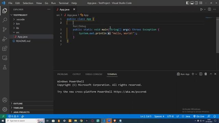Switch to the Output tab
The height and width of the screenshot is (123, 219).
pos(77,74)
